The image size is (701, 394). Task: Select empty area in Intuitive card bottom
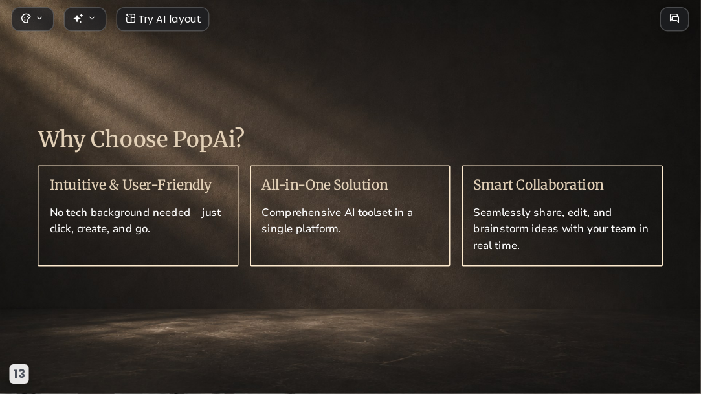point(138,250)
